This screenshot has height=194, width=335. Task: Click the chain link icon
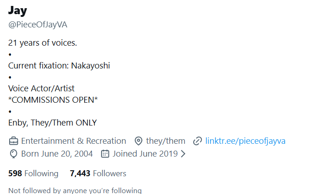[198, 141]
